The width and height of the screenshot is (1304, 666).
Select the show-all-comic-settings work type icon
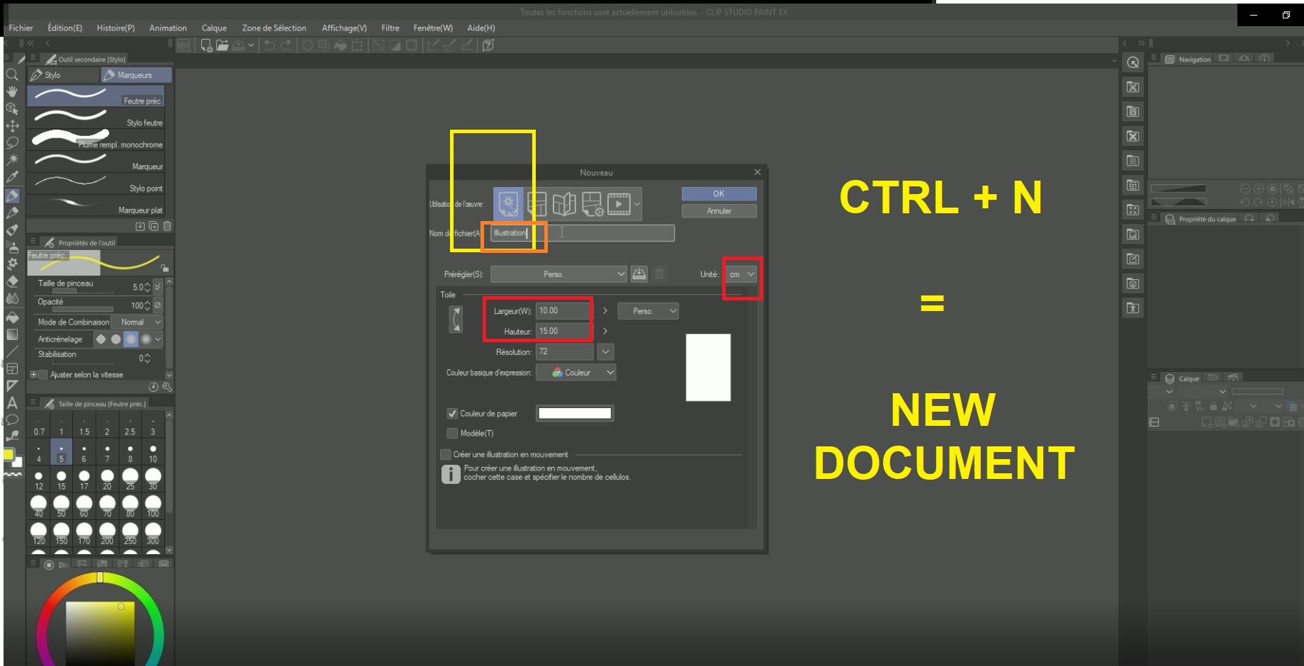(592, 204)
